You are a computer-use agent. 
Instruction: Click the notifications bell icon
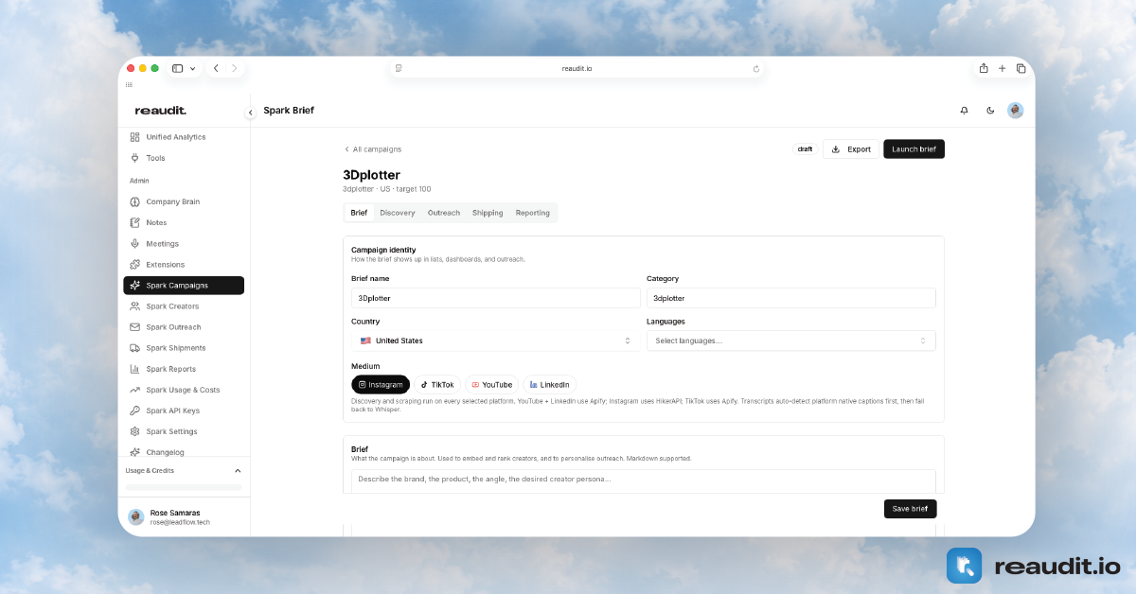pos(964,111)
